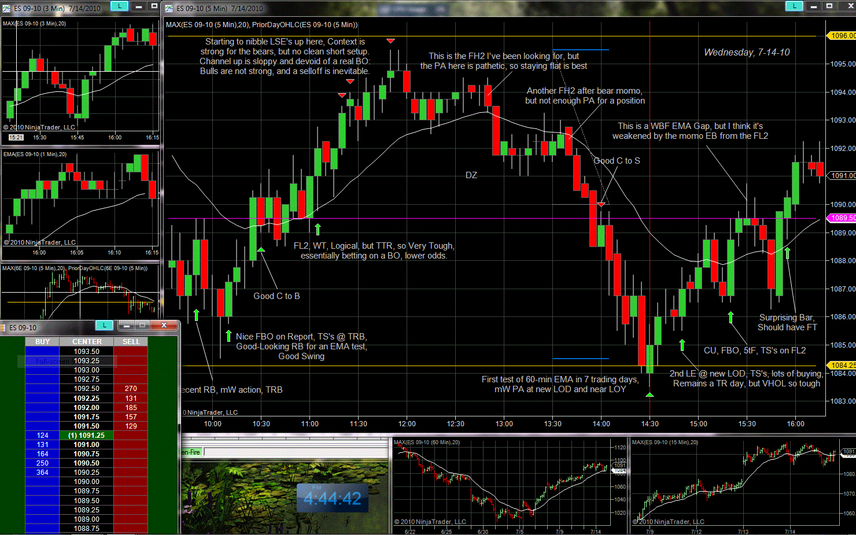
Task: Click the BUY column header in the DOM
Action: tap(42, 342)
